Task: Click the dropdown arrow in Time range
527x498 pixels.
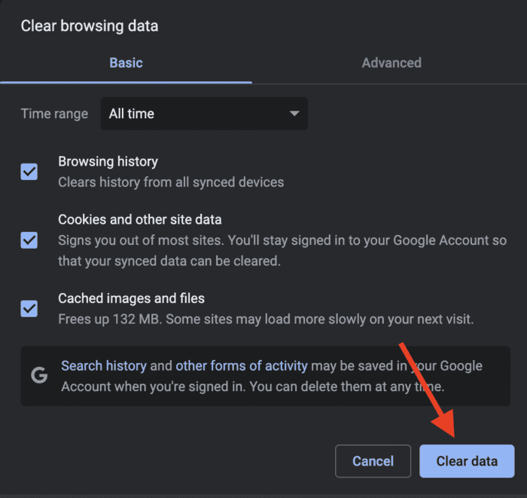Action: 294,114
